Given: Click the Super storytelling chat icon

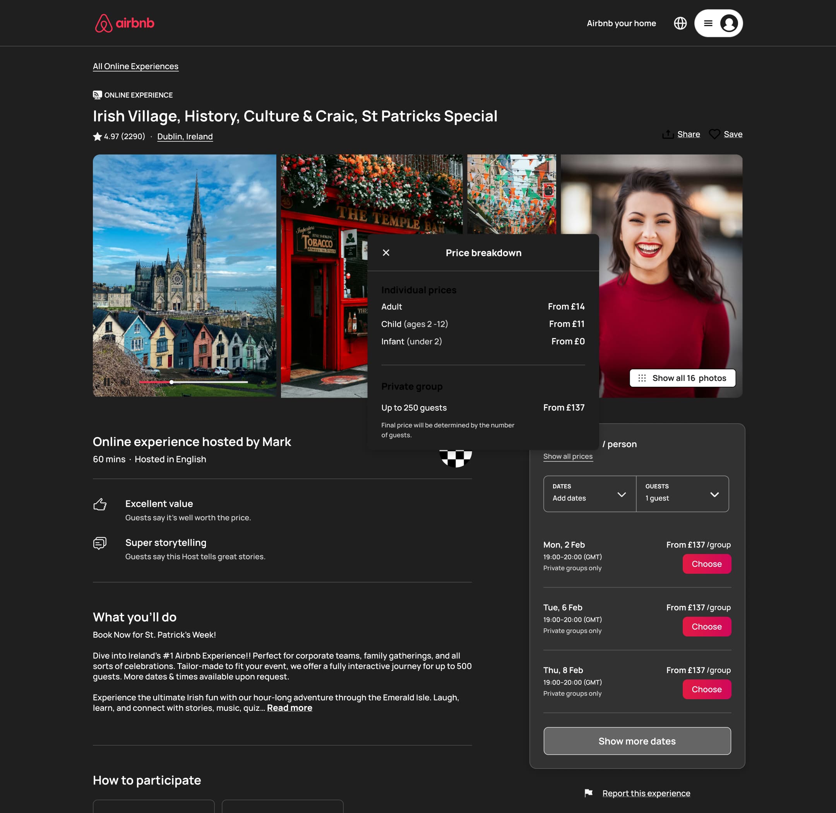Looking at the screenshot, I should pyautogui.click(x=100, y=543).
